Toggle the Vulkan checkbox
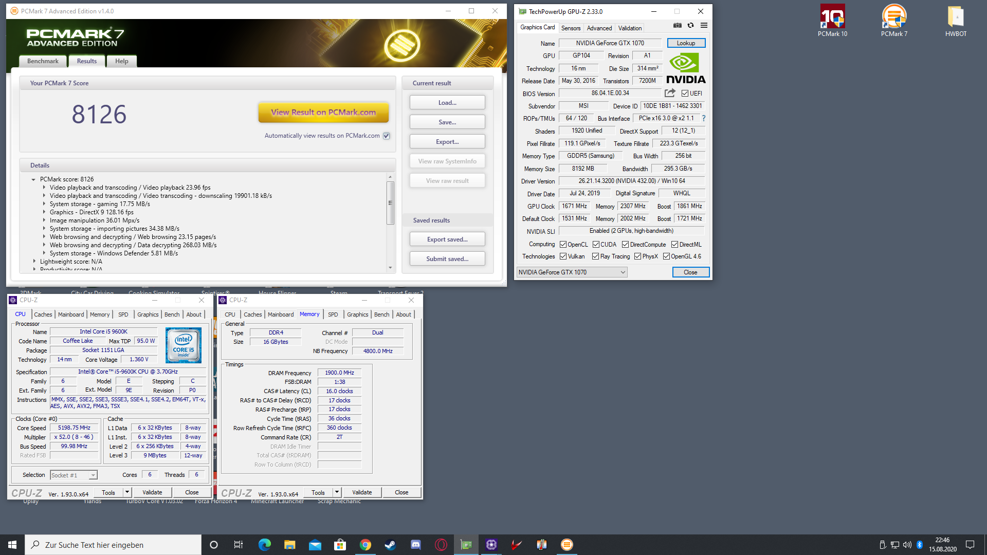Image resolution: width=987 pixels, height=555 pixels. pyautogui.click(x=563, y=256)
